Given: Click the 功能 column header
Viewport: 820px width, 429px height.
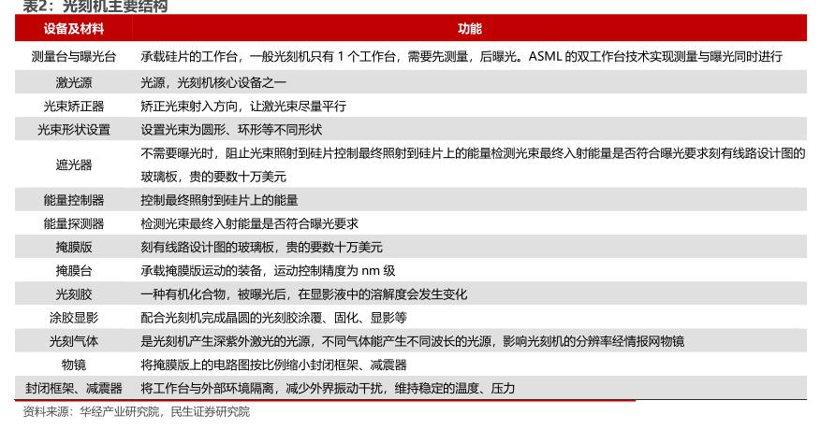Looking at the screenshot, I should [x=469, y=29].
